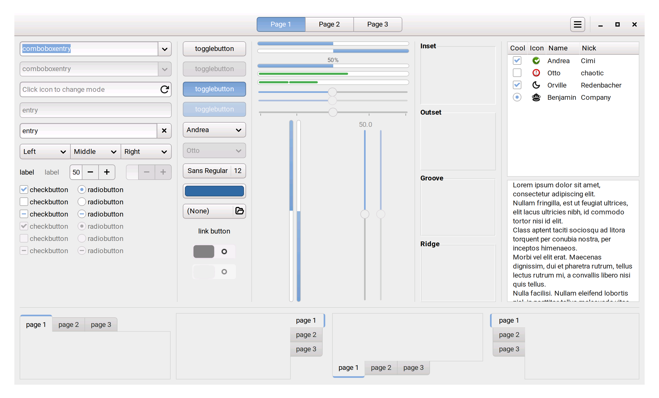This screenshot has width=659, height=398.
Task: Clear the entry with the X icon
Action: coord(164,131)
